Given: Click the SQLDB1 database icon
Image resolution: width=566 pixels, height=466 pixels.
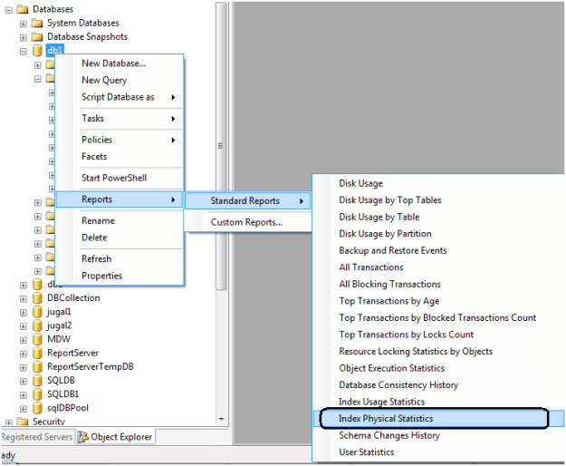Looking at the screenshot, I should tap(37, 394).
